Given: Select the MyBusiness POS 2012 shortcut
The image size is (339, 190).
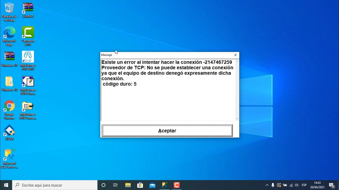Looking at the screenshot, I should point(28,61).
